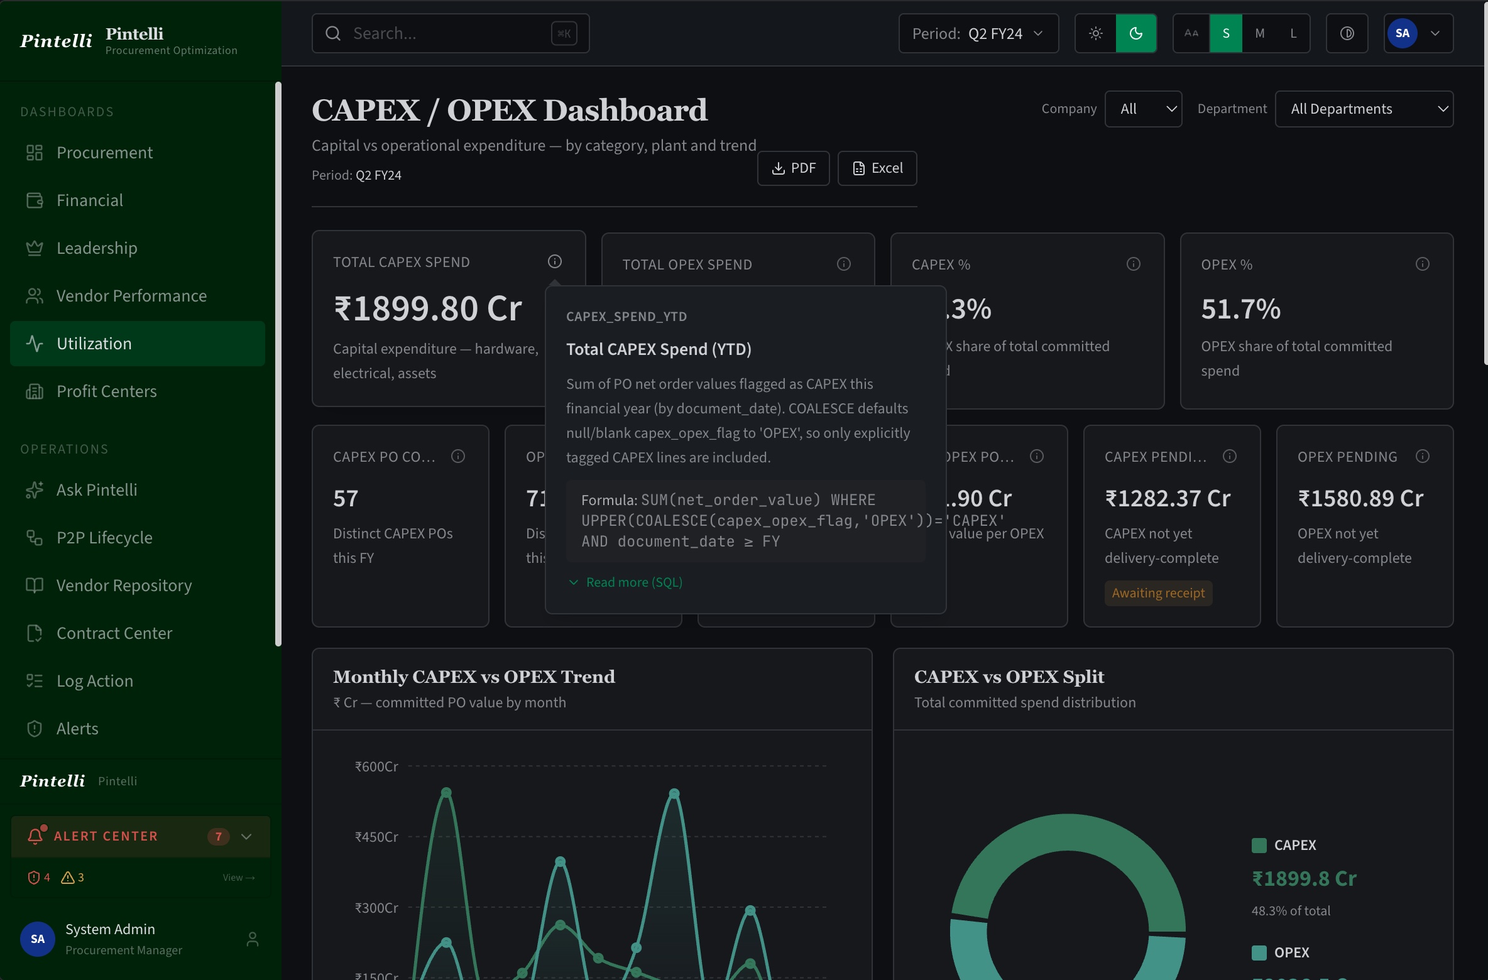Click the Pintelli logo in header
The width and height of the screenshot is (1488, 980).
point(56,41)
